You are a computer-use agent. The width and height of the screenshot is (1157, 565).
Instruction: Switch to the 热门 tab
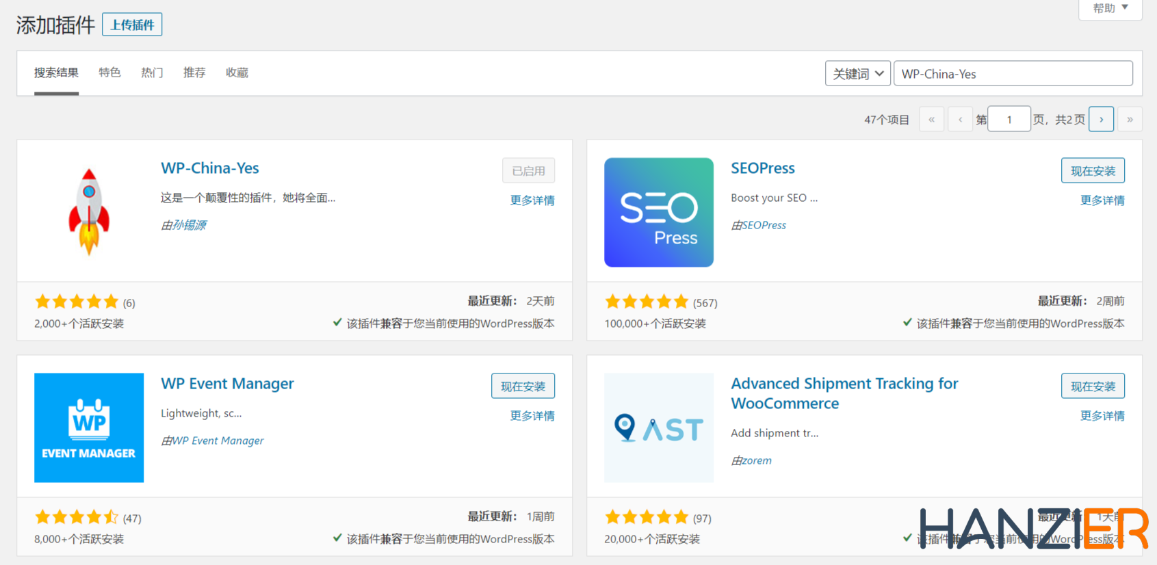[152, 73]
